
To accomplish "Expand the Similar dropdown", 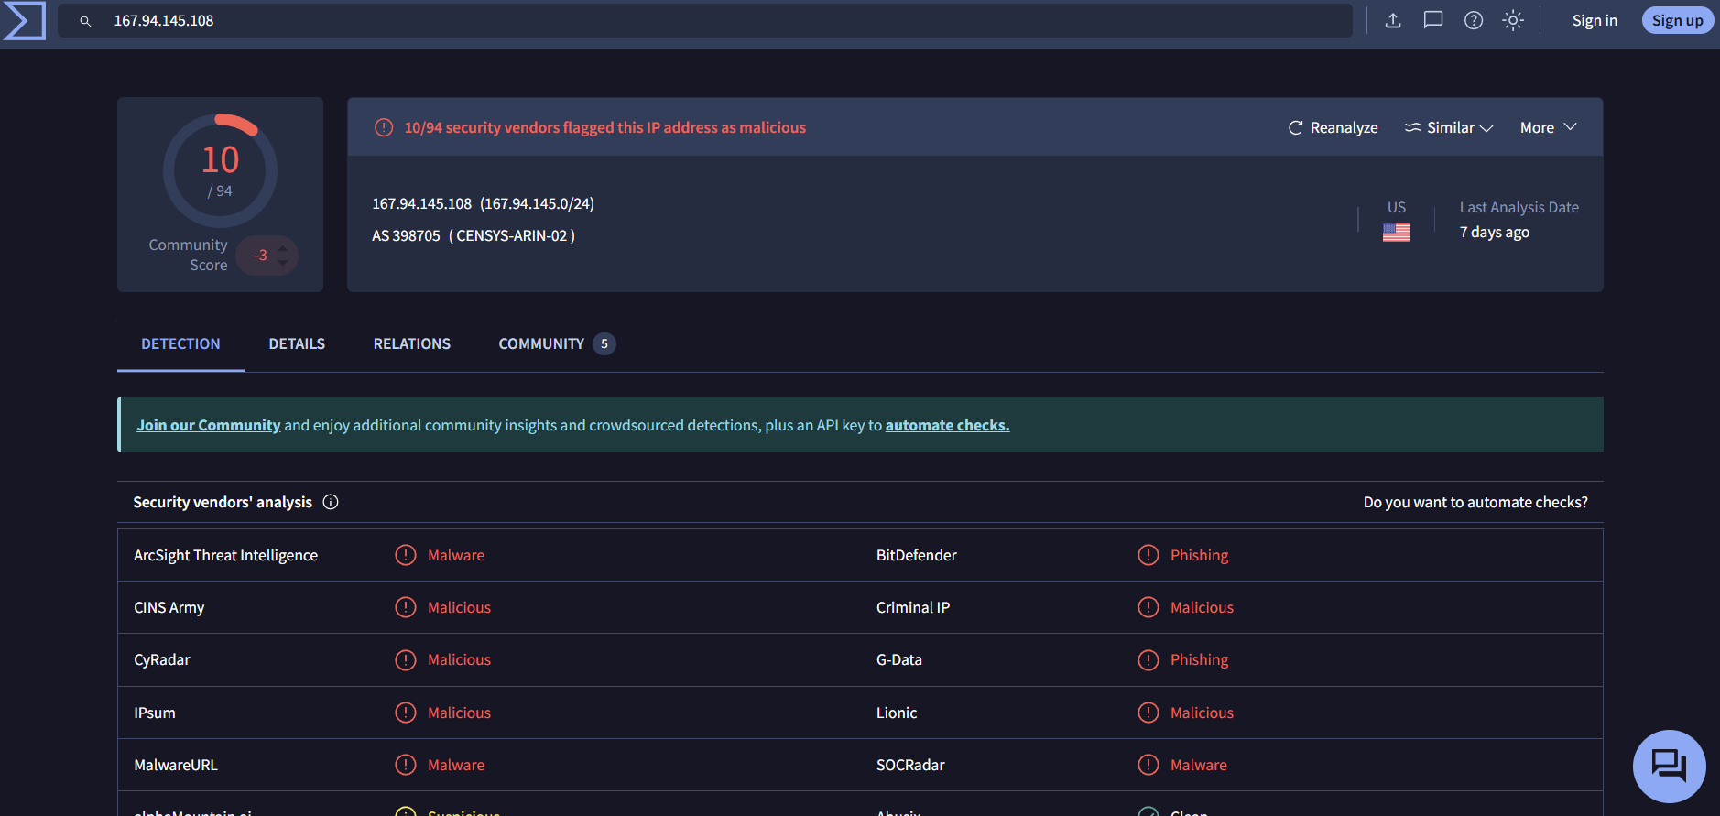I will pyautogui.click(x=1449, y=127).
